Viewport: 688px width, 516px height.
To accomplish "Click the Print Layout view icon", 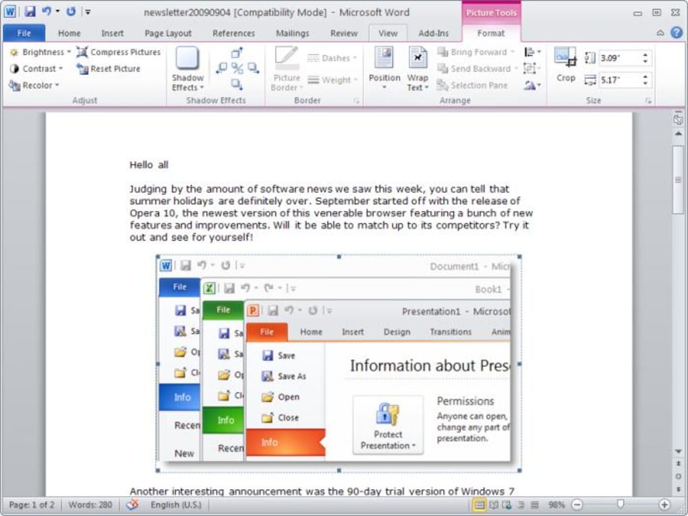I will tap(480, 504).
